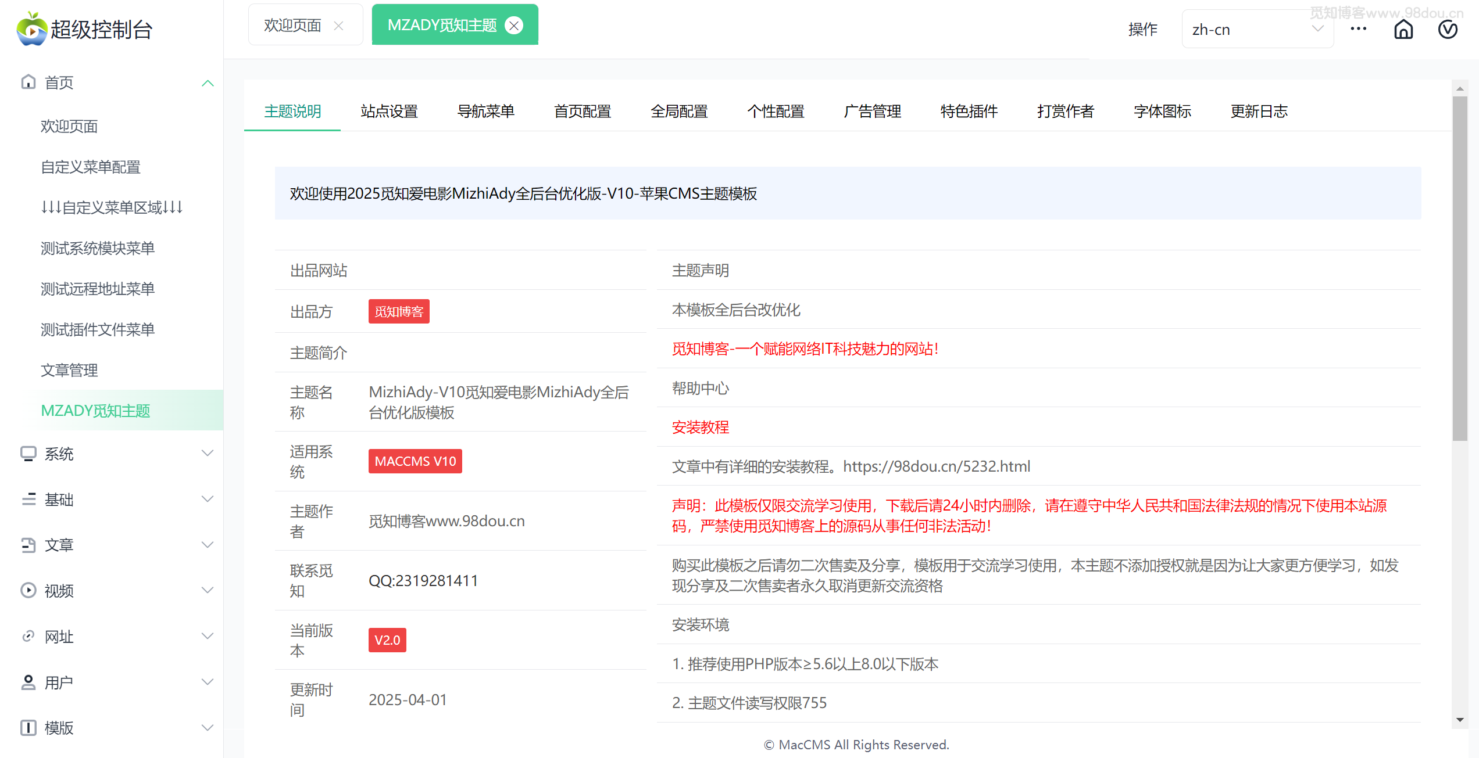
Task: Open 文章管理 in the sidebar
Action: pyautogui.click(x=112, y=370)
